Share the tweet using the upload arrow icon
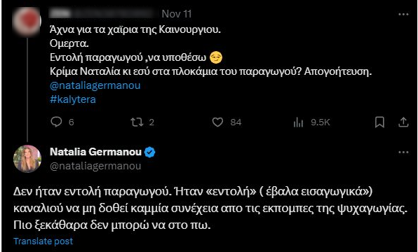Image resolution: width=418 pixels, height=252 pixels. click(x=403, y=122)
